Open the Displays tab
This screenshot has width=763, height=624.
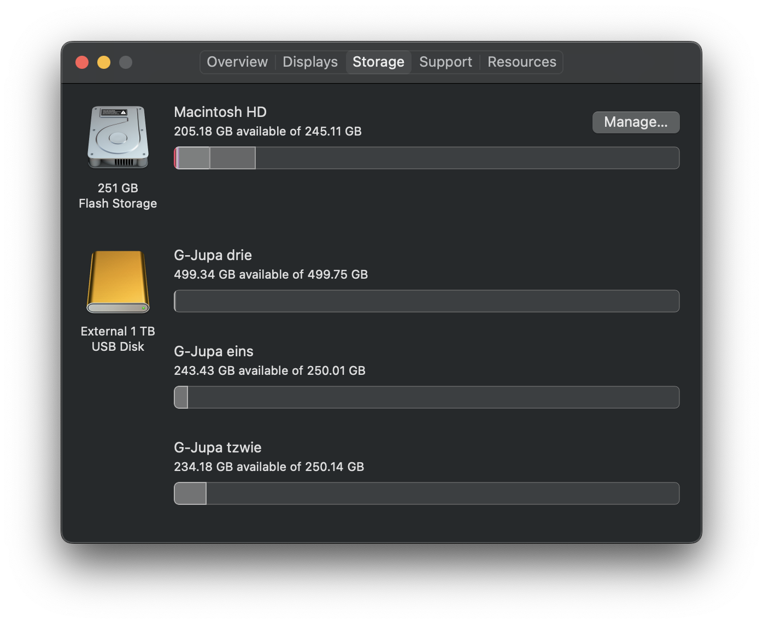click(x=310, y=62)
